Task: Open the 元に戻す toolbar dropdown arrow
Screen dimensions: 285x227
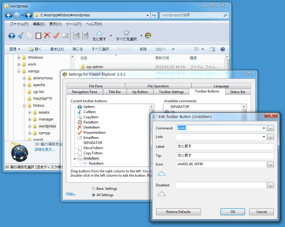Action: 111,36
